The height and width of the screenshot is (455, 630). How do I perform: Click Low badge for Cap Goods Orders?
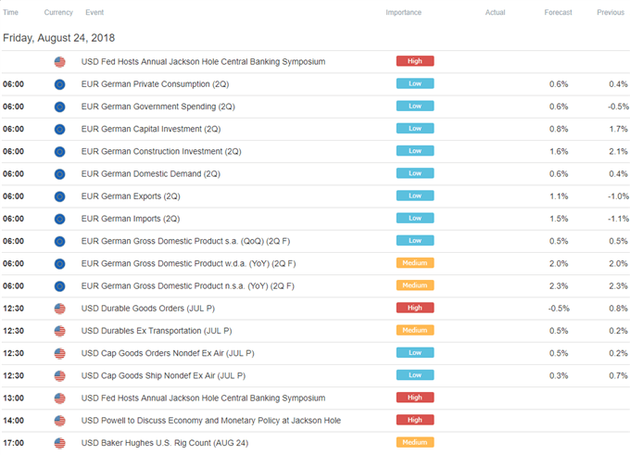tap(415, 353)
